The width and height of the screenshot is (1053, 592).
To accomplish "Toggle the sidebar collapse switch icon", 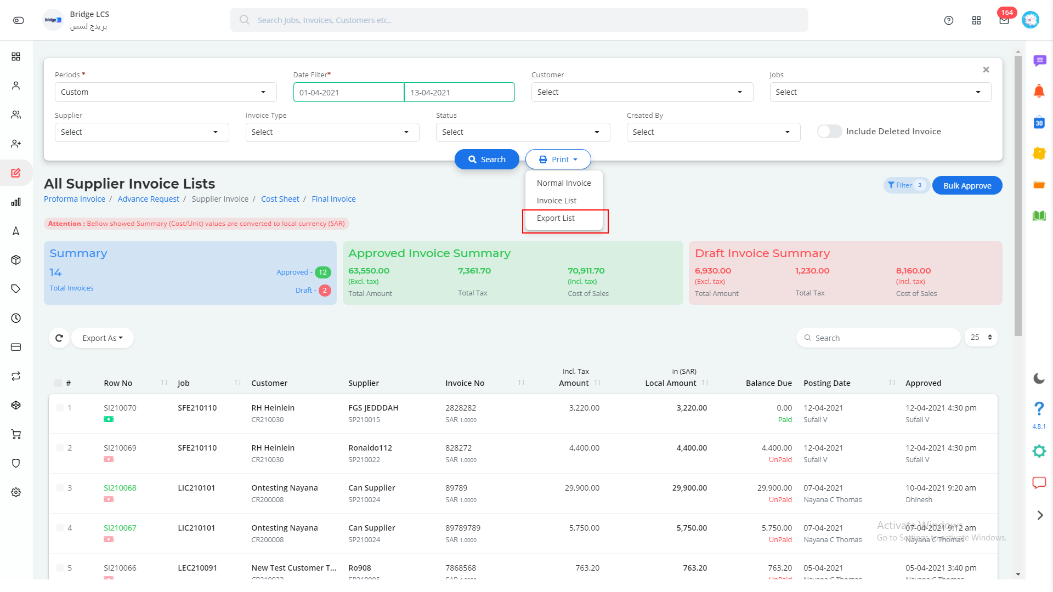I will 19,20.
